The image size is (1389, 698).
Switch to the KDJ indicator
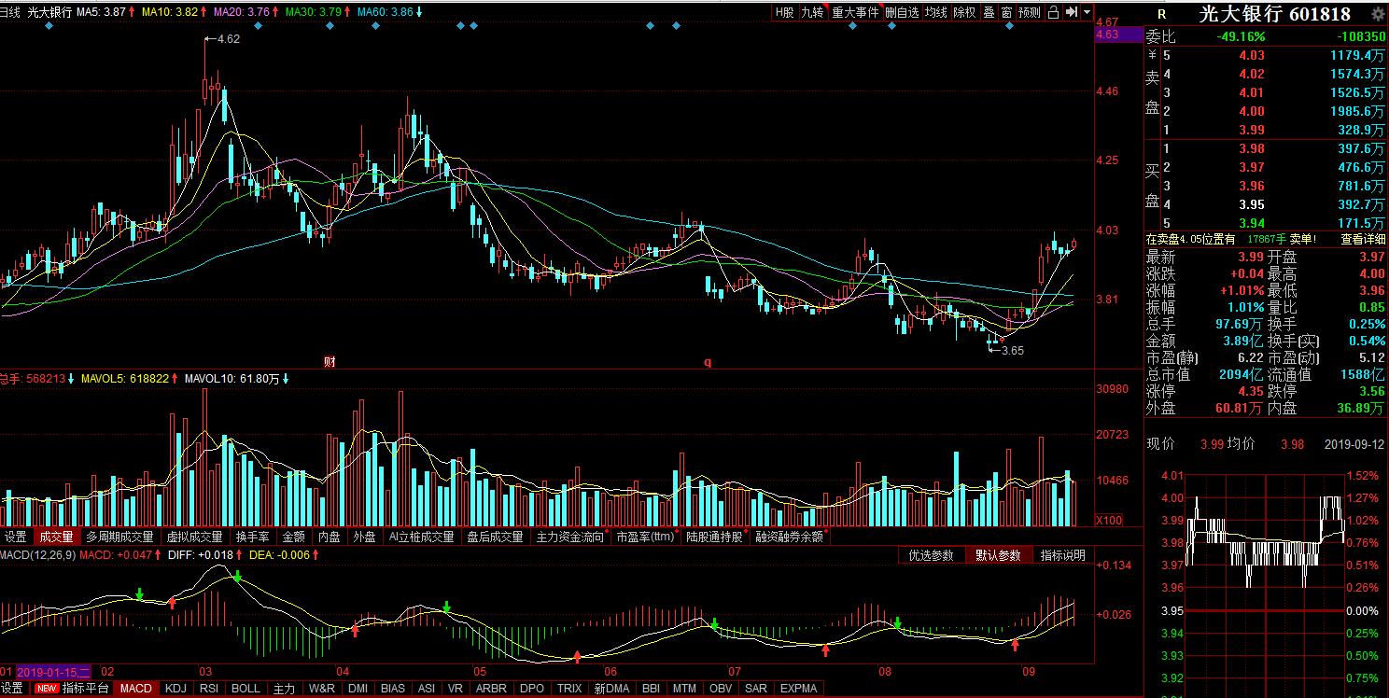tap(175, 689)
